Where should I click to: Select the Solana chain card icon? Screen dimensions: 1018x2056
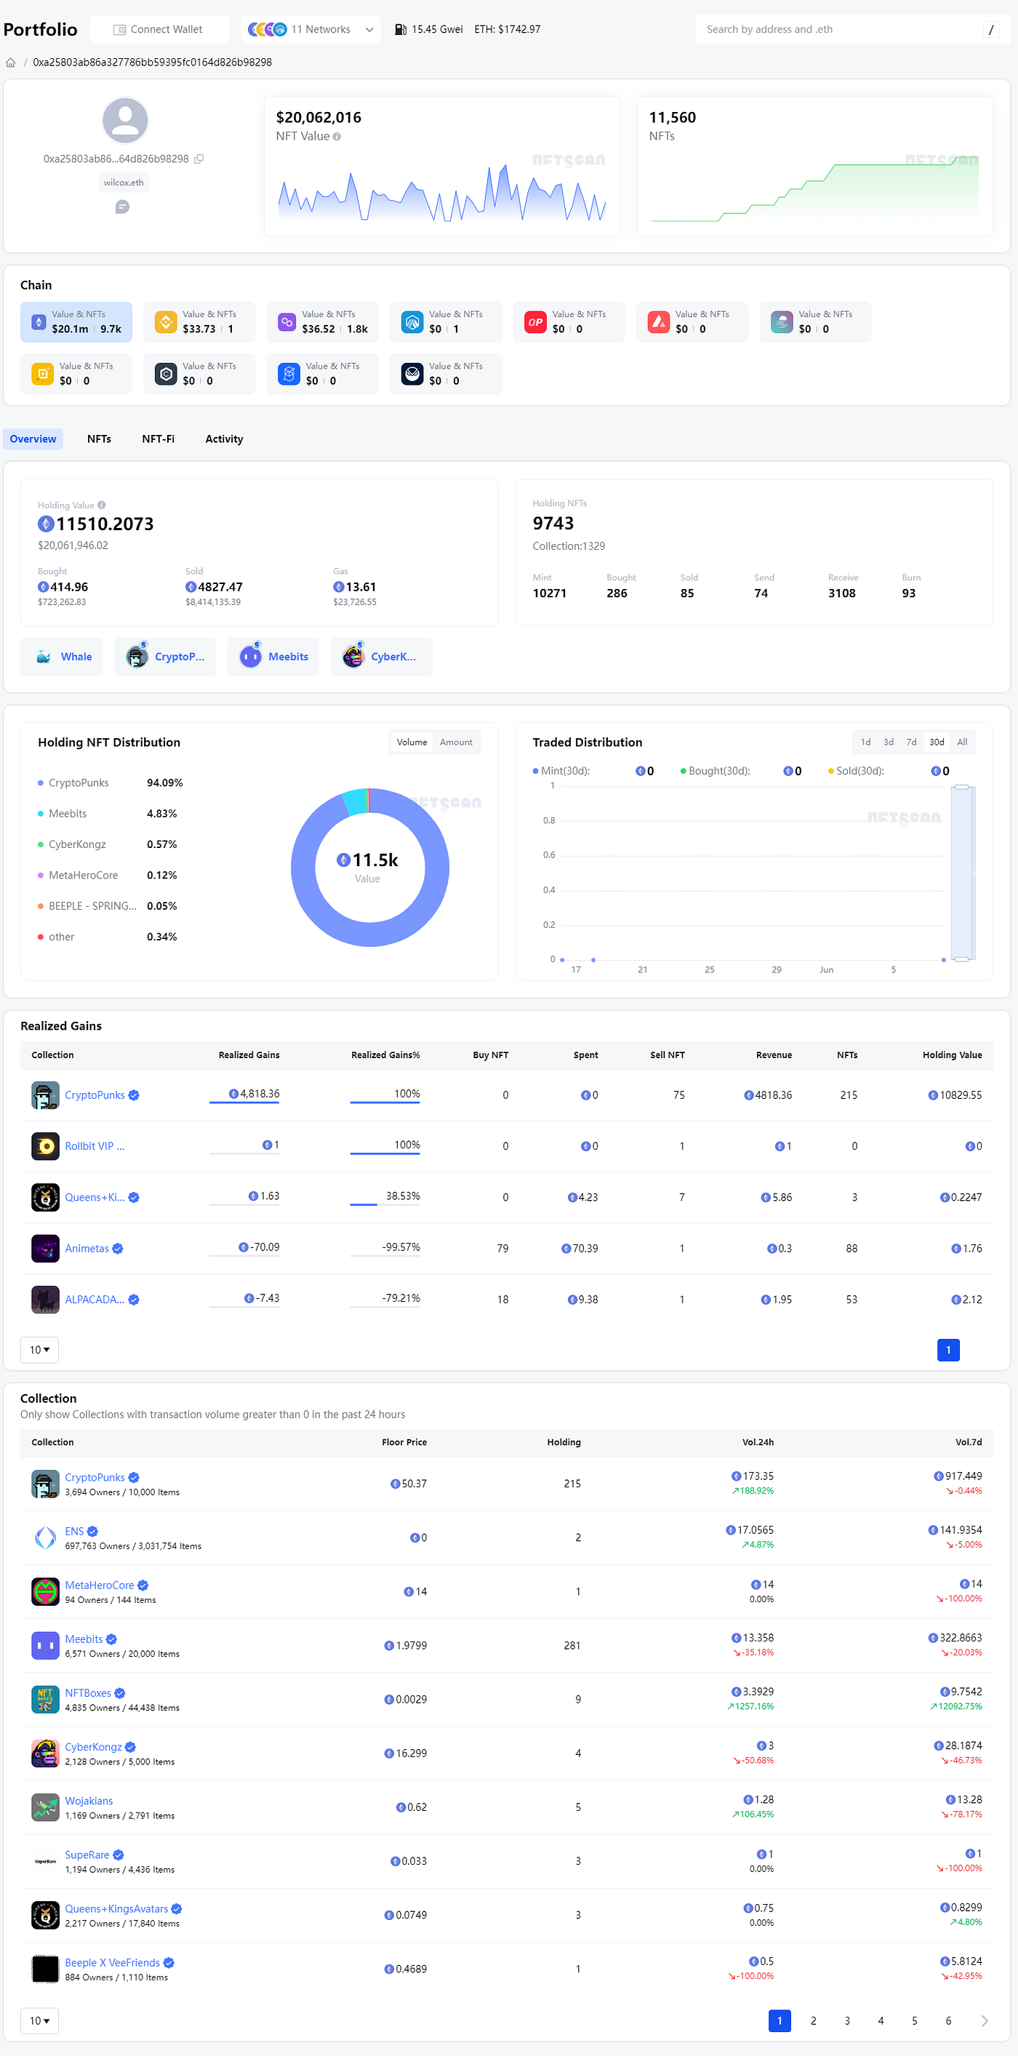pos(782,321)
